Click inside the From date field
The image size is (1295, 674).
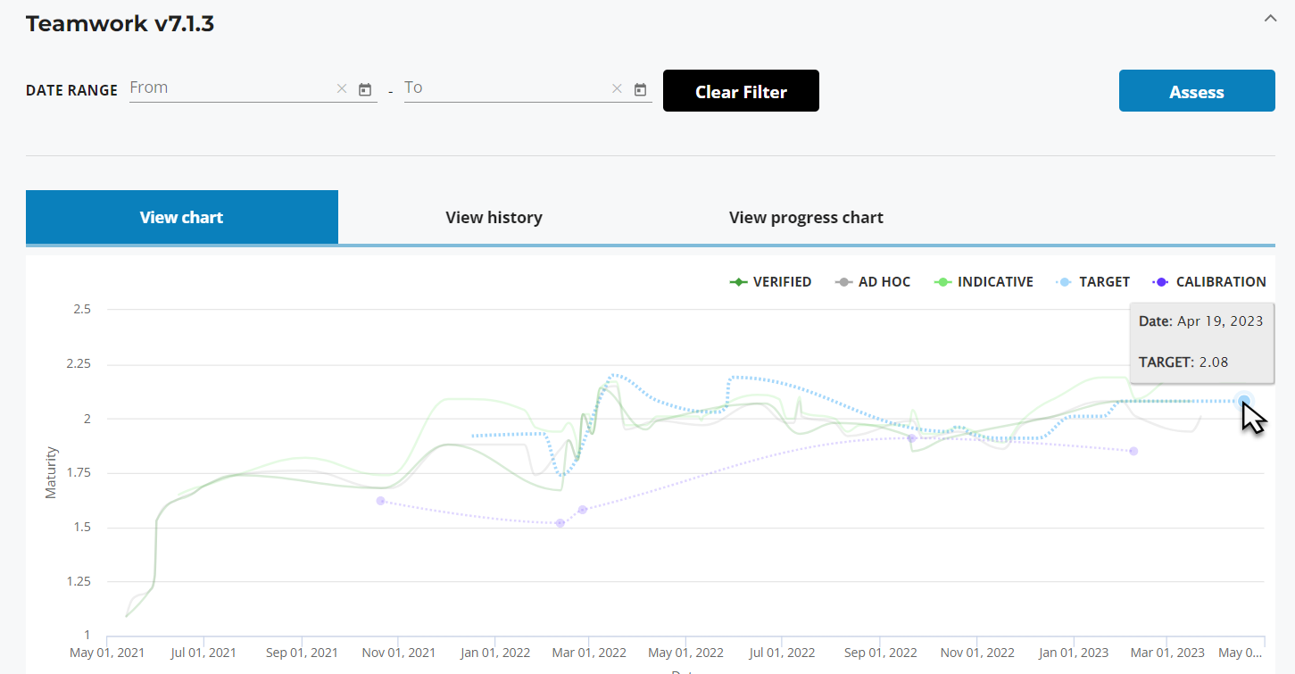click(228, 88)
